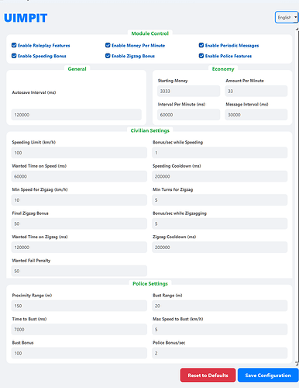The height and width of the screenshot is (388, 299).
Task: Toggle Enable Speeding Bonus checkbox
Action: (x=14, y=56)
